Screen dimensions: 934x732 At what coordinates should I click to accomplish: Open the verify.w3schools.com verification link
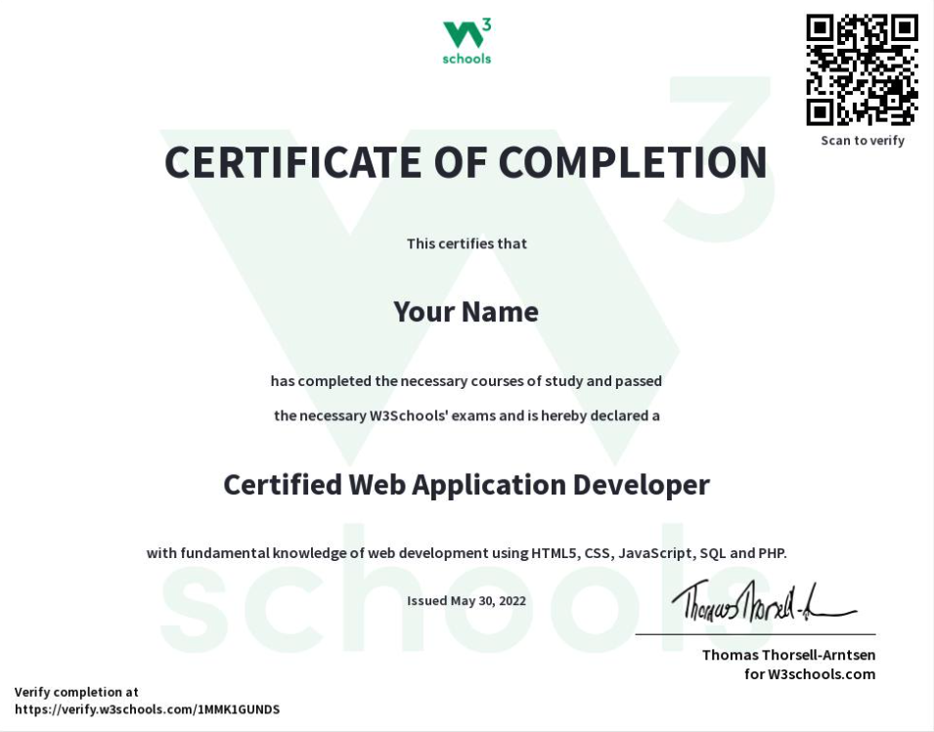[147, 710]
